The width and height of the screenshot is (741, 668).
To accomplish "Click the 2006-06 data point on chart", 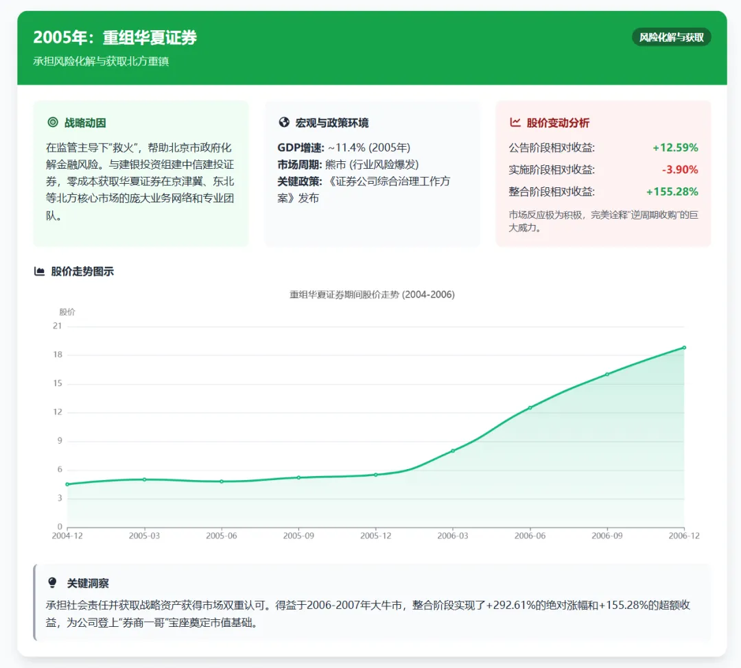I will click(530, 407).
